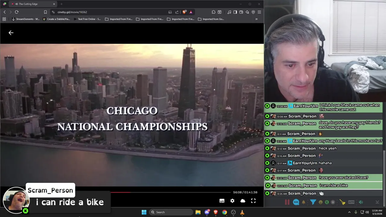Open the system volume speaker icon
The image size is (386, 217).
[367, 212]
